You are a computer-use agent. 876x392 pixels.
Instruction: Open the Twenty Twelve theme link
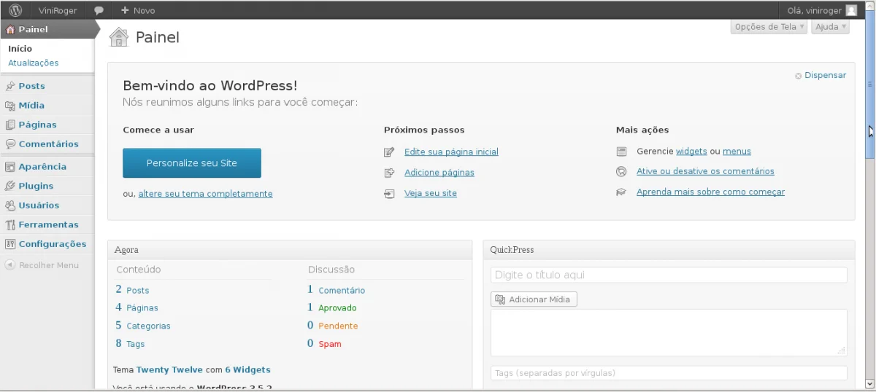pos(169,370)
